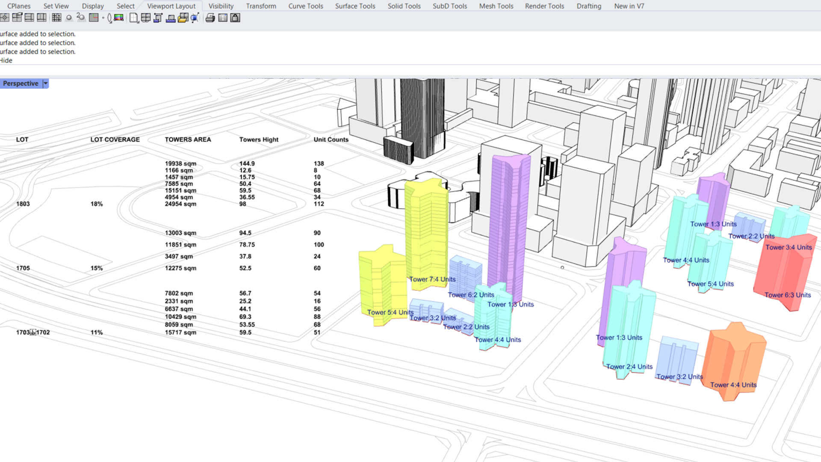Image resolution: width=821 pixels, height=462 pixels.
Task: Click the Perspective viewport title label
Action: click(20, 83)
